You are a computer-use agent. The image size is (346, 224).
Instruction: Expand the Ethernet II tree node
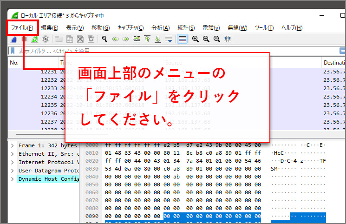(x=13, y=154)
